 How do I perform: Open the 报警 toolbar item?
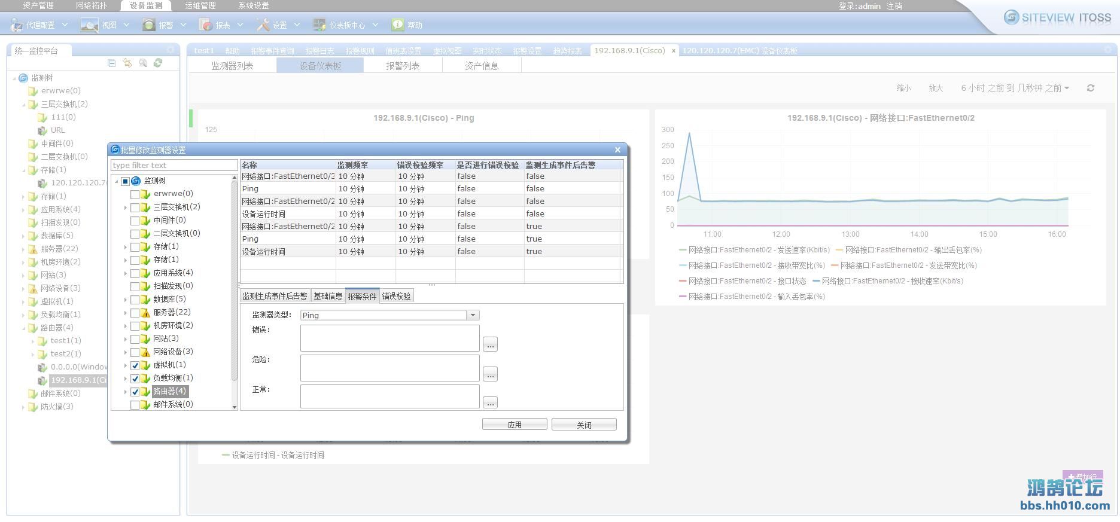165,25
